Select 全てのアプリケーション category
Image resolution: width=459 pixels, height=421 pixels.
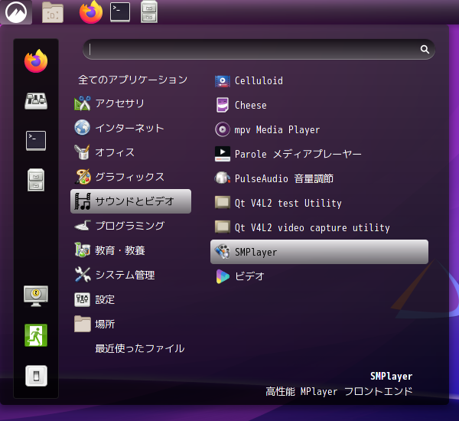tap(132, 80)
